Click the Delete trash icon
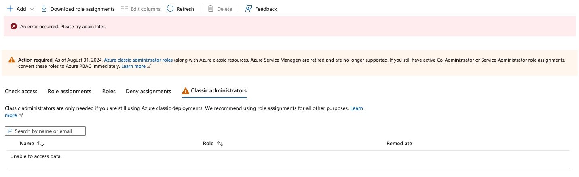The height and width of the screenshot is (177, 579). (211, 9)
